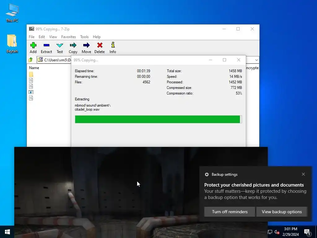Maximize the main 7-Zip window

(238, 29)
